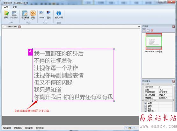Click the line 但又不停的闪躲
Screen dimensions: 177x131
click(53, 83)
